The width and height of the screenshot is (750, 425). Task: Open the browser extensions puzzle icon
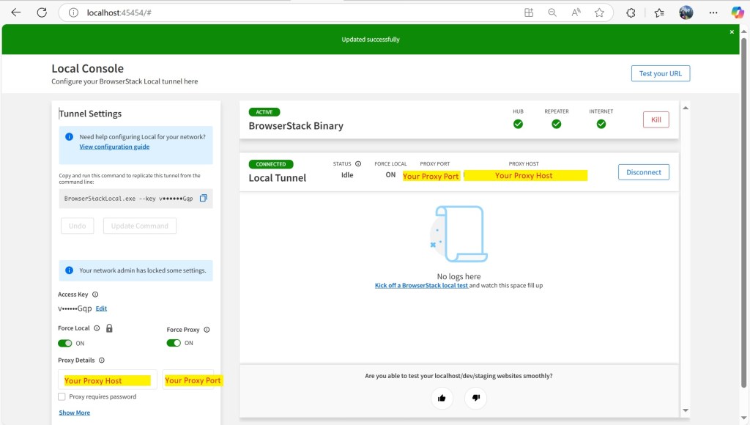pyautogui.click(x=631, y=12)
